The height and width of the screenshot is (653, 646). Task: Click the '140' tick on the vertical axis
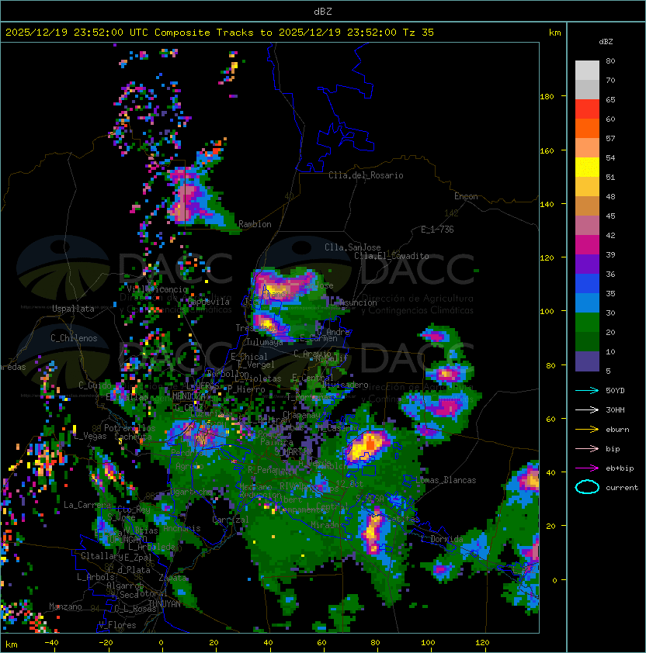(547, 205)
